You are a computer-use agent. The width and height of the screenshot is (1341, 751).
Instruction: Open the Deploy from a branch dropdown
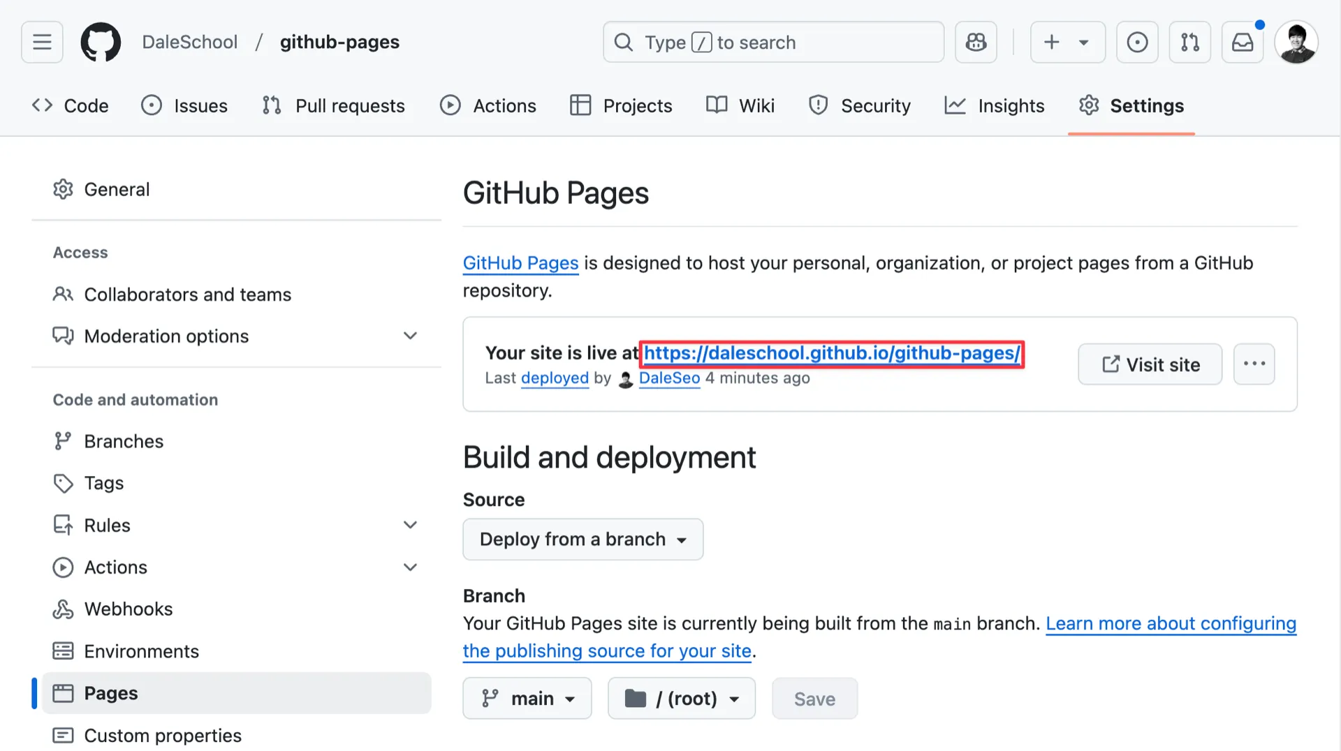[x=582, y=539]
